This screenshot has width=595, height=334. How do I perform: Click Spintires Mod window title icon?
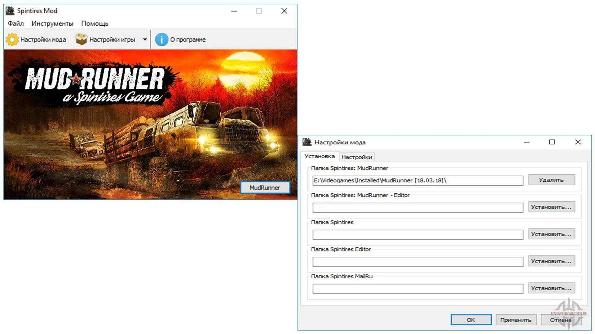[x=10, y=11]
